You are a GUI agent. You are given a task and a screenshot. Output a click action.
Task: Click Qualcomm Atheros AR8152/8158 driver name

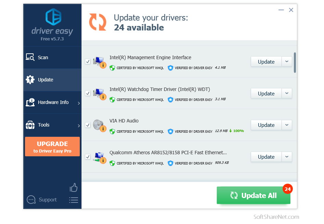coord(168,153)
